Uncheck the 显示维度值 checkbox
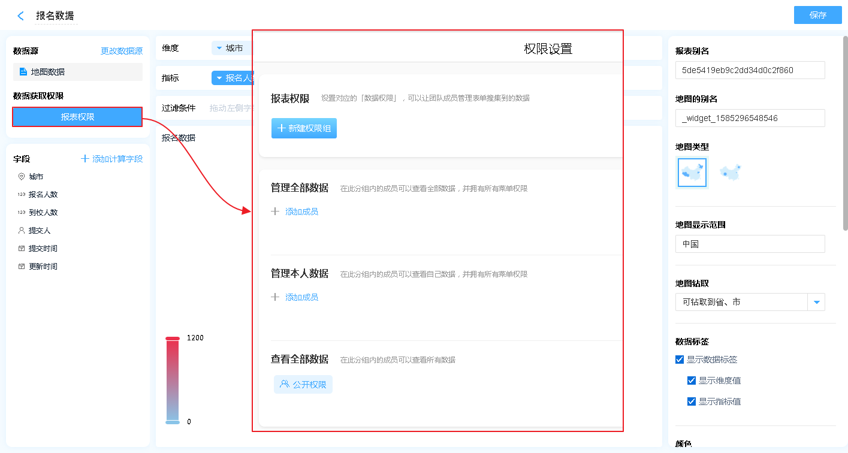This screenshot has width=848, height=453. point(692,380)
